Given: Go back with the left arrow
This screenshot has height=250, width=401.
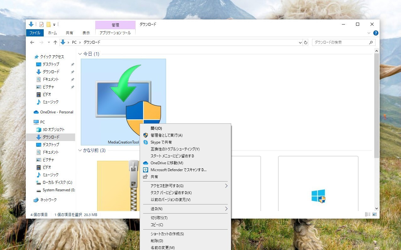Looking at the screenshot, I should pyautogui.click(x=32, y=42).
